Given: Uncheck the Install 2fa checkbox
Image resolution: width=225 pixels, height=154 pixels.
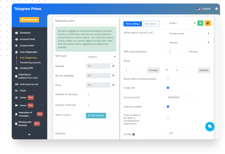Looking at the screenshot, I should coord(168,88).
